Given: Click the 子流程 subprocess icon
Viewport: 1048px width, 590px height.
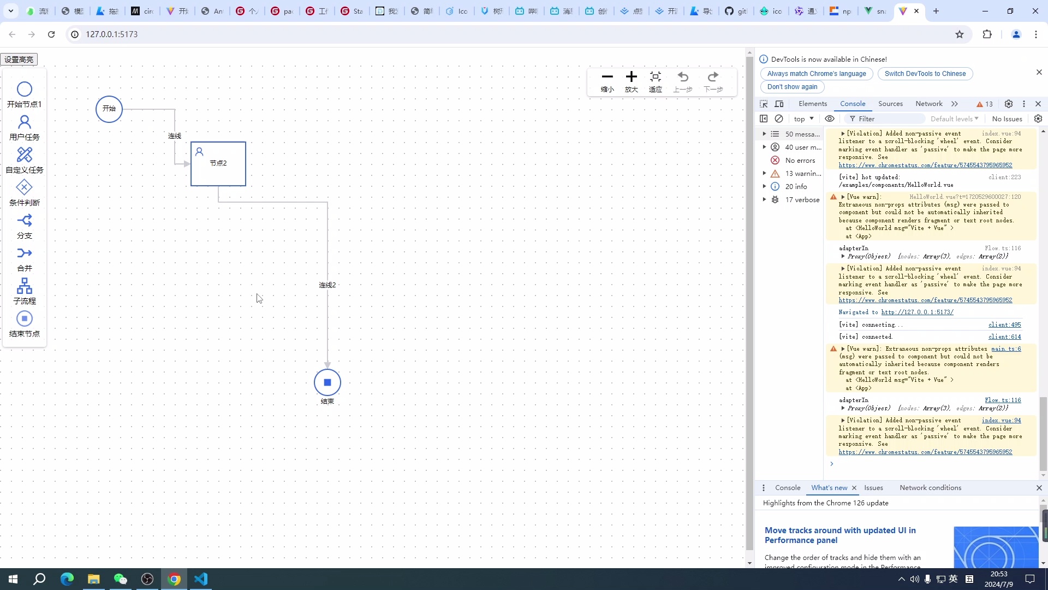Looking at the screenshot, I should point(25,286).
